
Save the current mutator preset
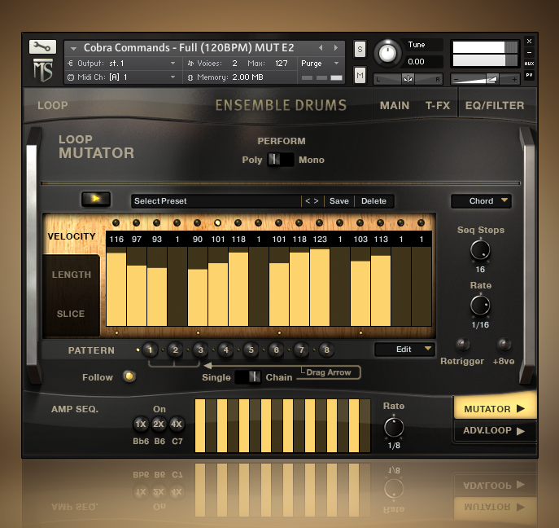(339, 201)
